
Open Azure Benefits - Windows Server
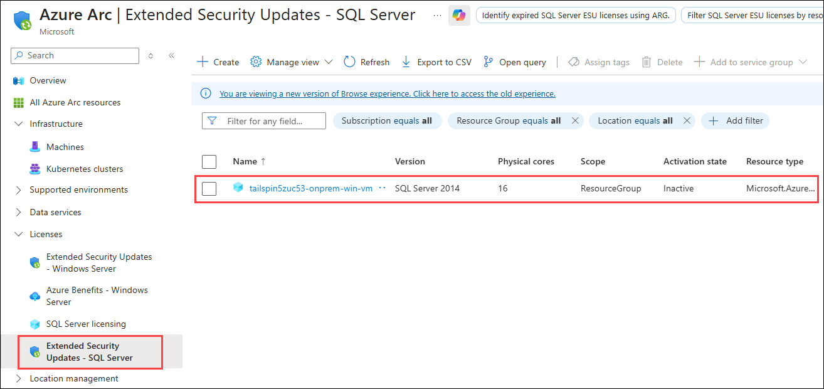click(x=94, y=296)
